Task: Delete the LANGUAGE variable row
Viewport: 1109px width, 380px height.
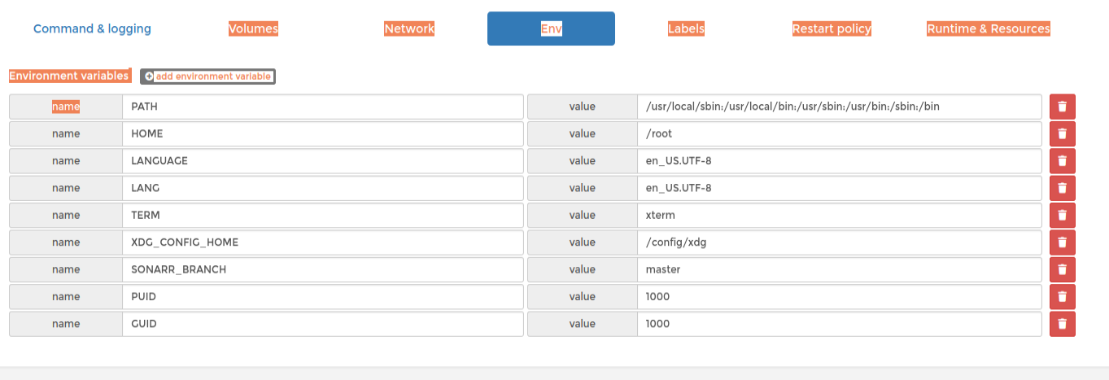Action: 1062,160
